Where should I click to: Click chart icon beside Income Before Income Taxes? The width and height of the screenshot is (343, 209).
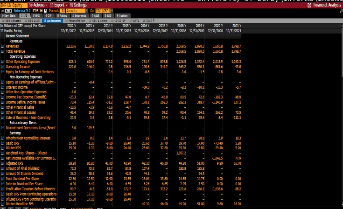pyautogui.click(x=2, y=102)
